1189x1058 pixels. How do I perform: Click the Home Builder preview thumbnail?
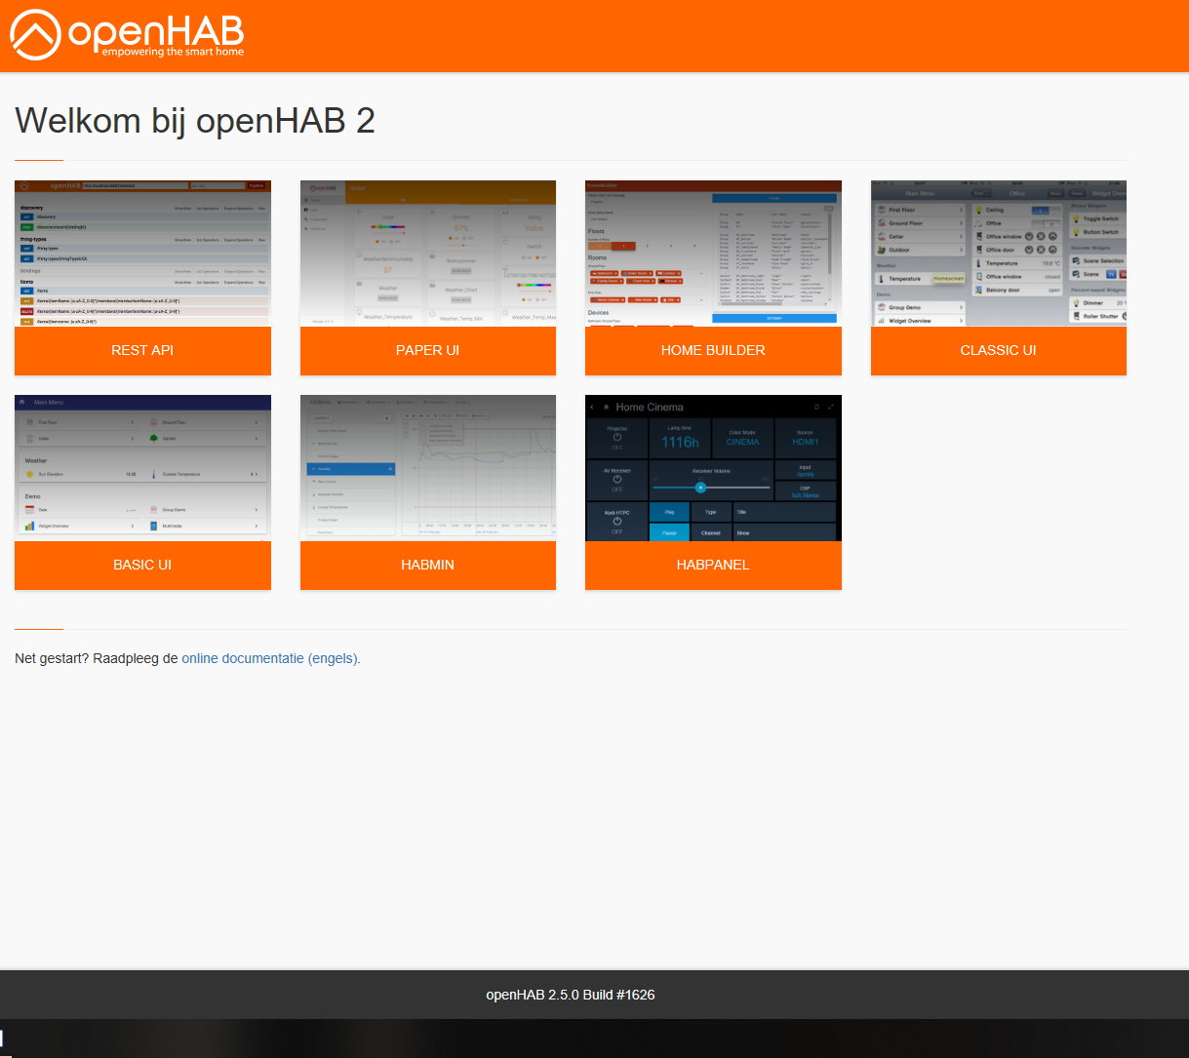tap(713, 254)
